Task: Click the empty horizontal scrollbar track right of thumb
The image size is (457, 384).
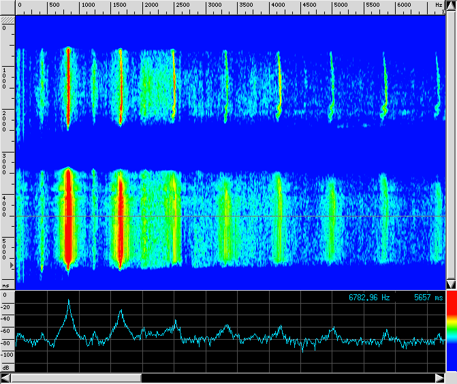Action: [x=286, y=378]
